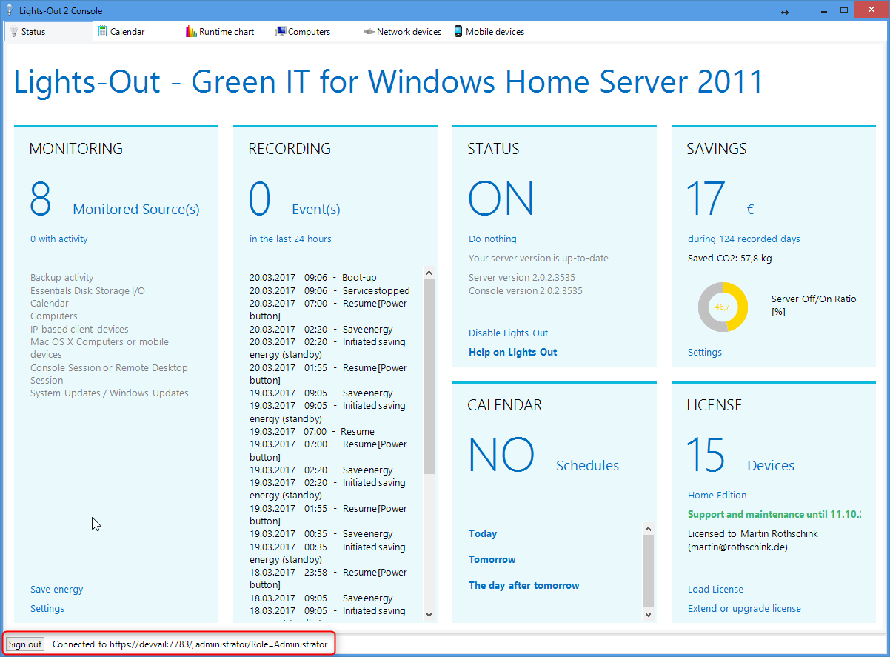Select Today in the calendar list

pyautogui.click(x=483, y=534)
